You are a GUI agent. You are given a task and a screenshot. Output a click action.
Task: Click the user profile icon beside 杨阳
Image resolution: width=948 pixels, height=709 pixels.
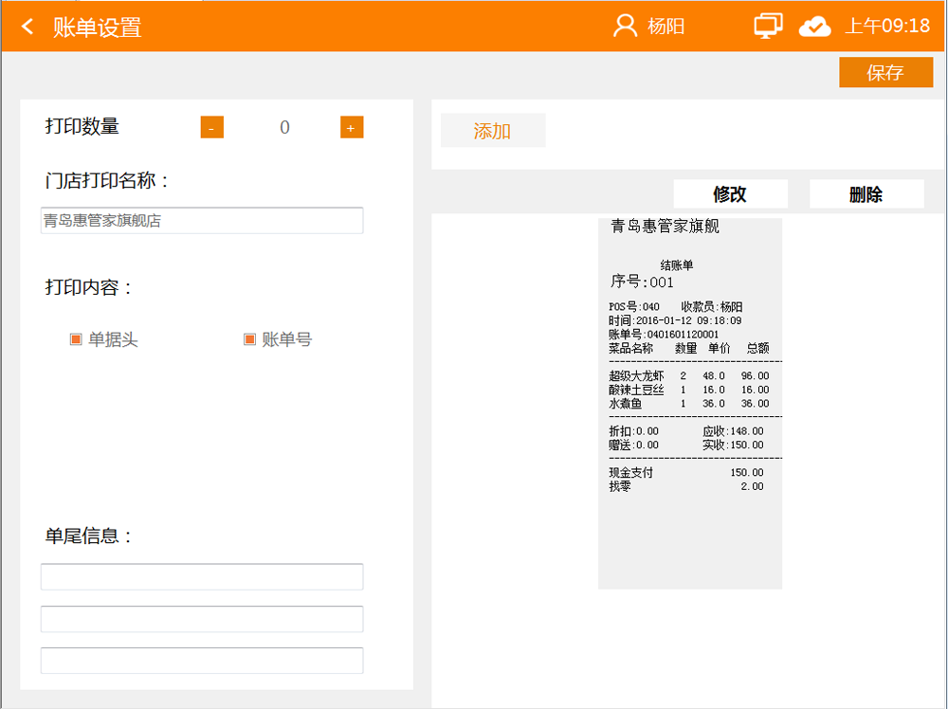tap(625, 26)
